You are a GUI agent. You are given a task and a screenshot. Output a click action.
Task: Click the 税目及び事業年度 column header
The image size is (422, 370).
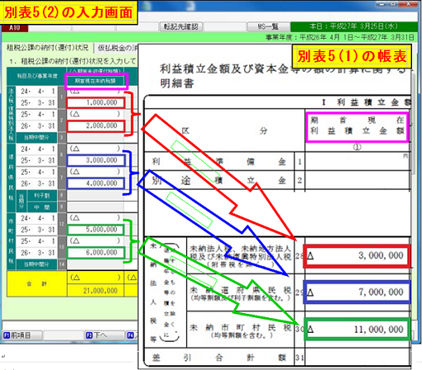pyautogui.click(x=37, y=76)
